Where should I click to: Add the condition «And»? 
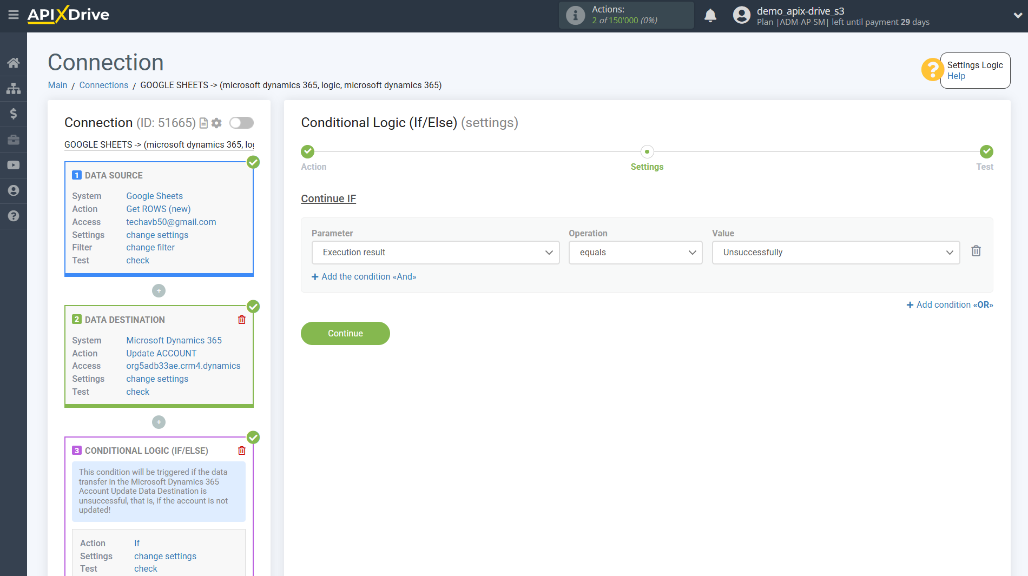coord(364,277)
